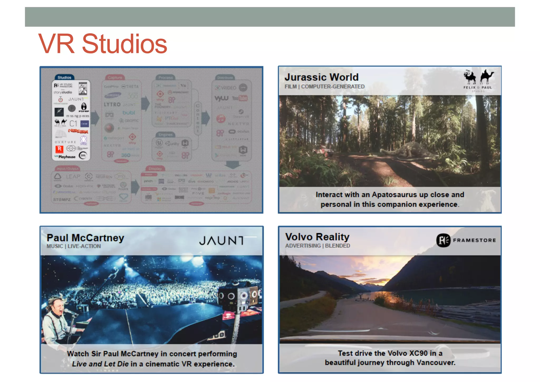Click the 'Live and Let Die' caption
Viewport: 540px width, 382px height.
pos(152,359)
